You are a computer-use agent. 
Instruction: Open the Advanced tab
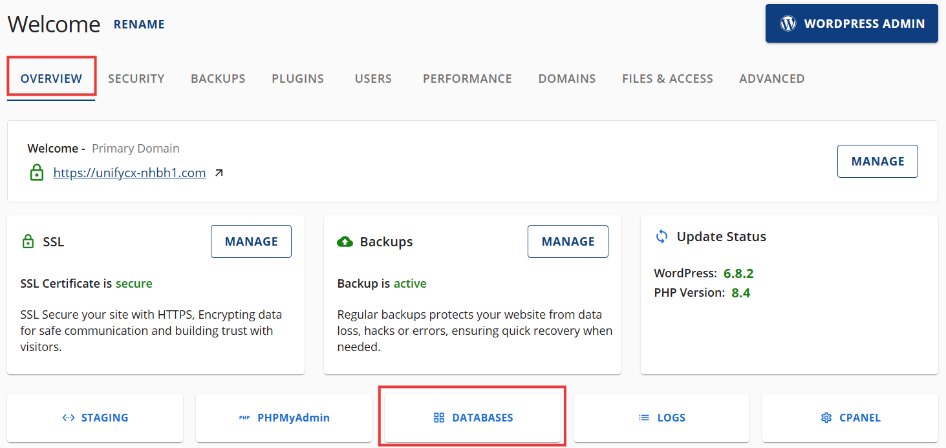coord(771,79)
